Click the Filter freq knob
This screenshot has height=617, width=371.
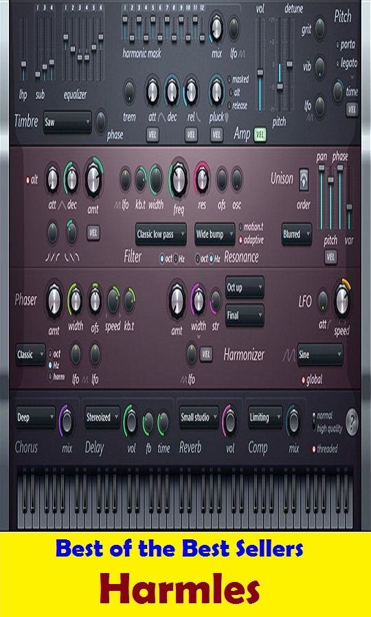(x=179, y=180)
